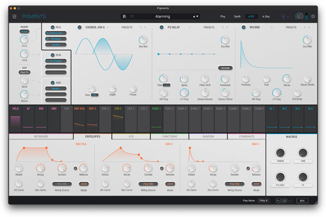Click the ENV VCA Attack knob
The image size is (326, 217).
click(18, 168)
